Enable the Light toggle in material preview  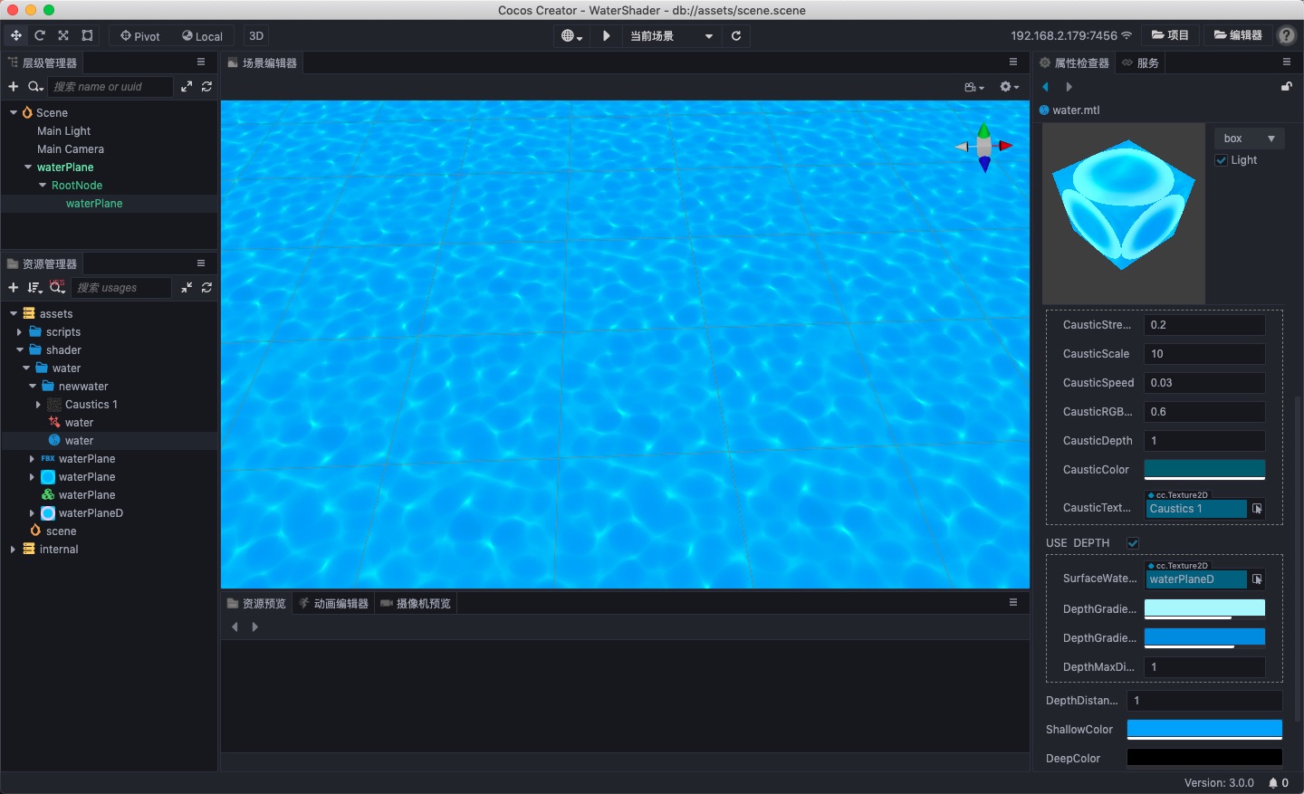point(1221,160)
